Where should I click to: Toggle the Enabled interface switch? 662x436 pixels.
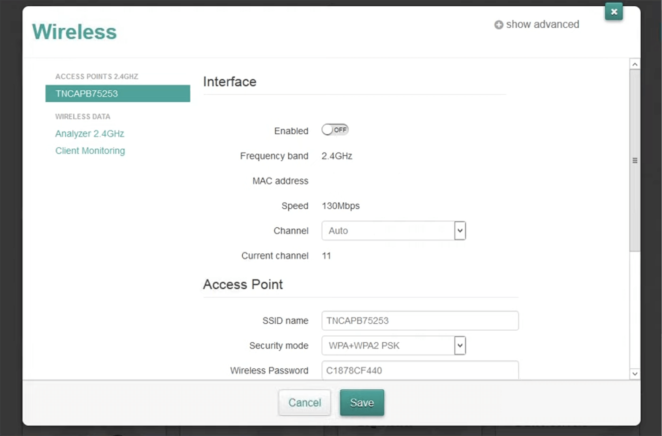[x=335, y=130]
